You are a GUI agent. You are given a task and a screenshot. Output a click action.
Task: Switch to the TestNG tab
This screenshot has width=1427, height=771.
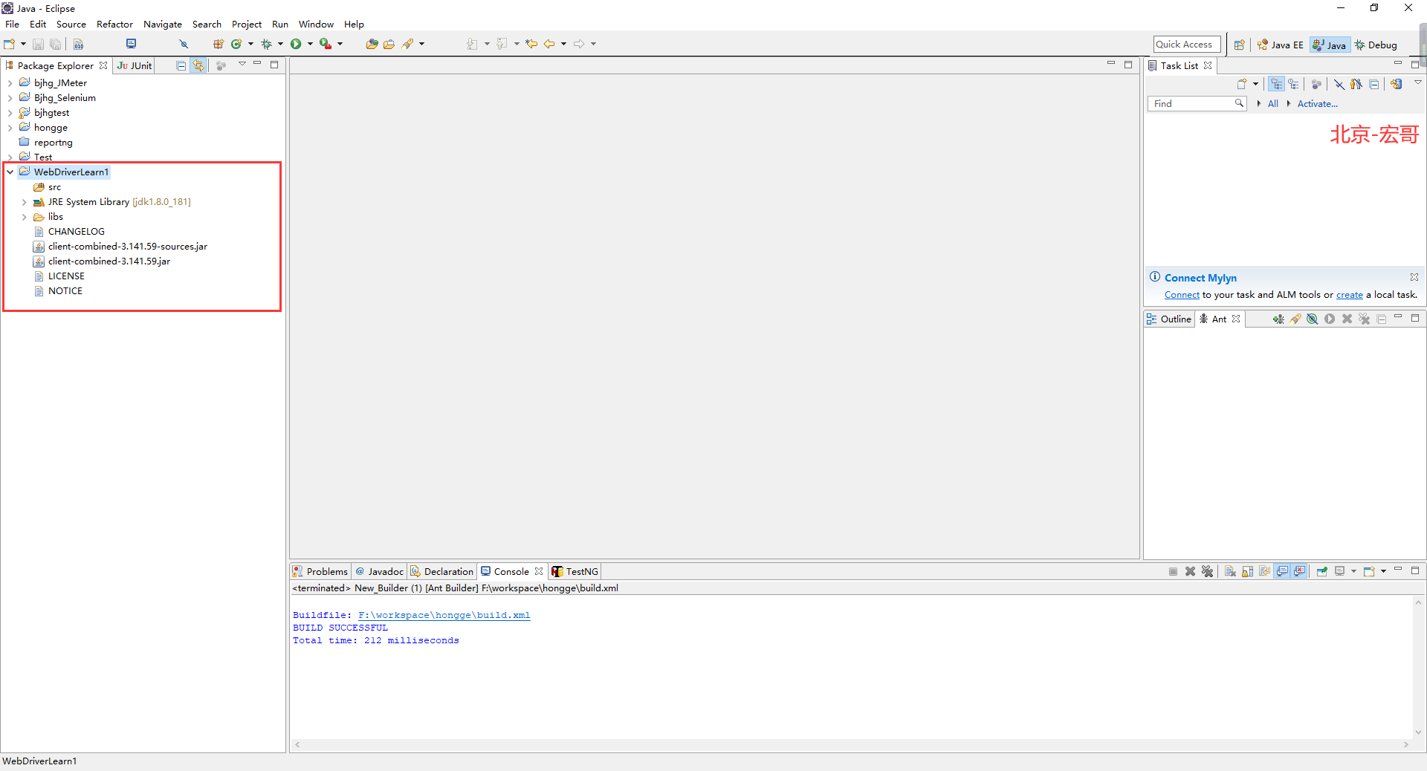(x=575, y=571)
